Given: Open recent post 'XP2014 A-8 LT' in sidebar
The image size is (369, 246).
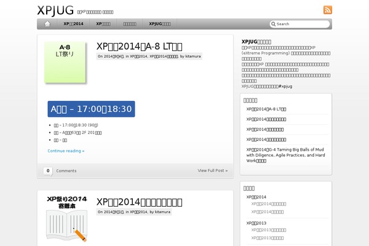Looking at the screenshot, I should [266, 109].
